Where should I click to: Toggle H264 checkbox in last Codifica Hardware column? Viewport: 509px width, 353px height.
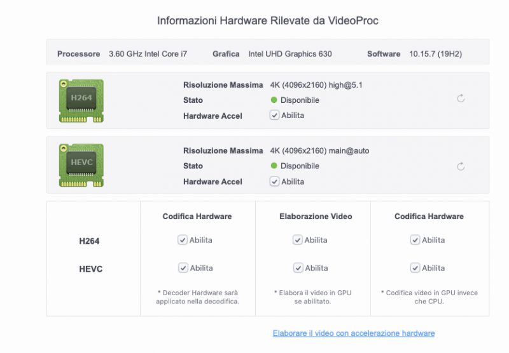(x=415, y=240)
